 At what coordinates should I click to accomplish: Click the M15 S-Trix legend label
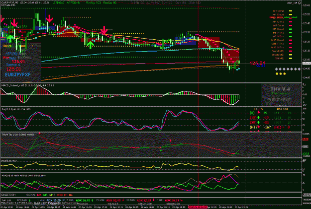[278, 48]
